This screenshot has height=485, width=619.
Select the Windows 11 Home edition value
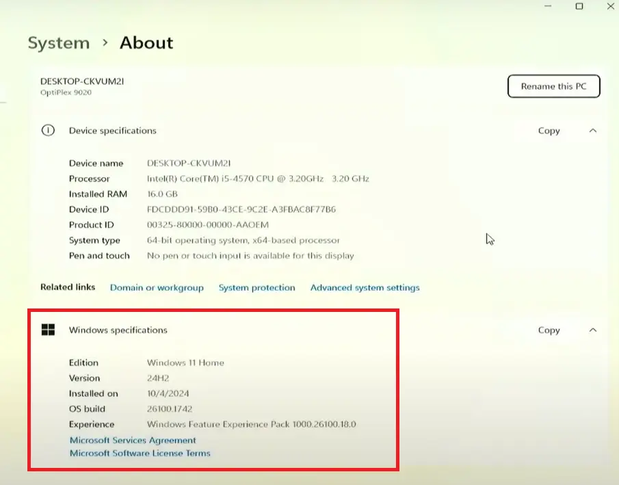pos(185,363)
